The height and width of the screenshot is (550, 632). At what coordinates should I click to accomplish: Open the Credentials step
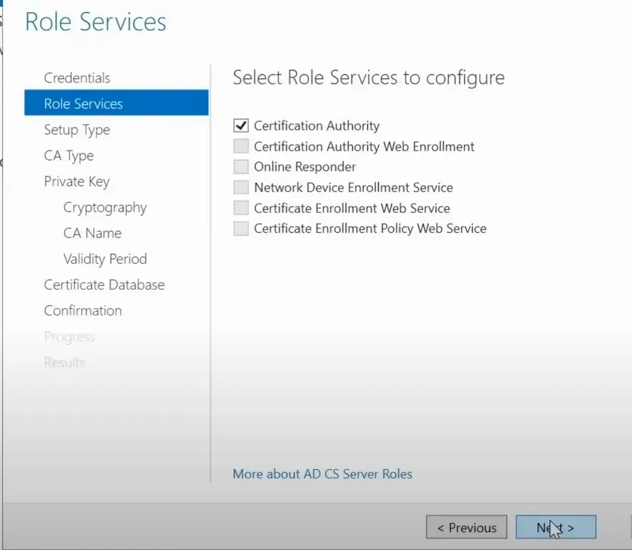point(77,78)
